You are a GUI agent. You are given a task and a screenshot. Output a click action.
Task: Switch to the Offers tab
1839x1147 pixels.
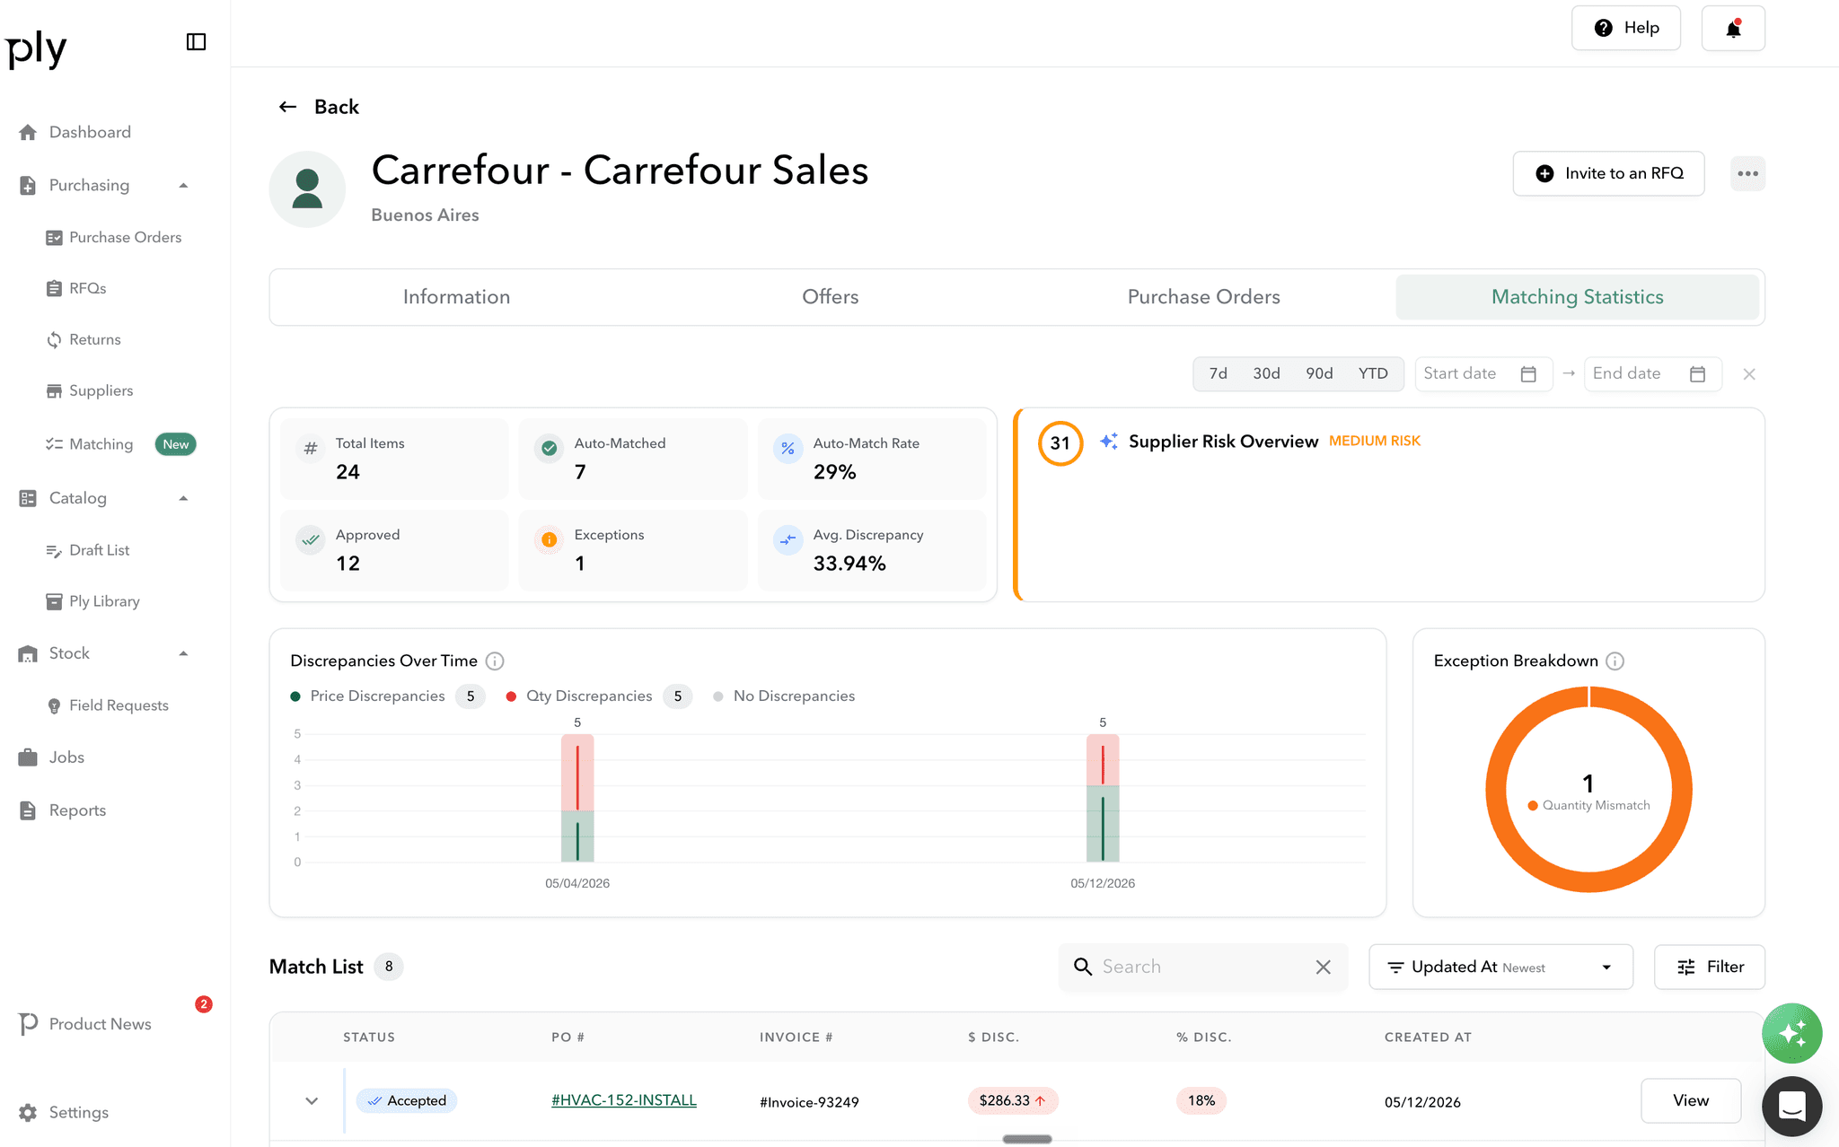[x=831, y=297]
